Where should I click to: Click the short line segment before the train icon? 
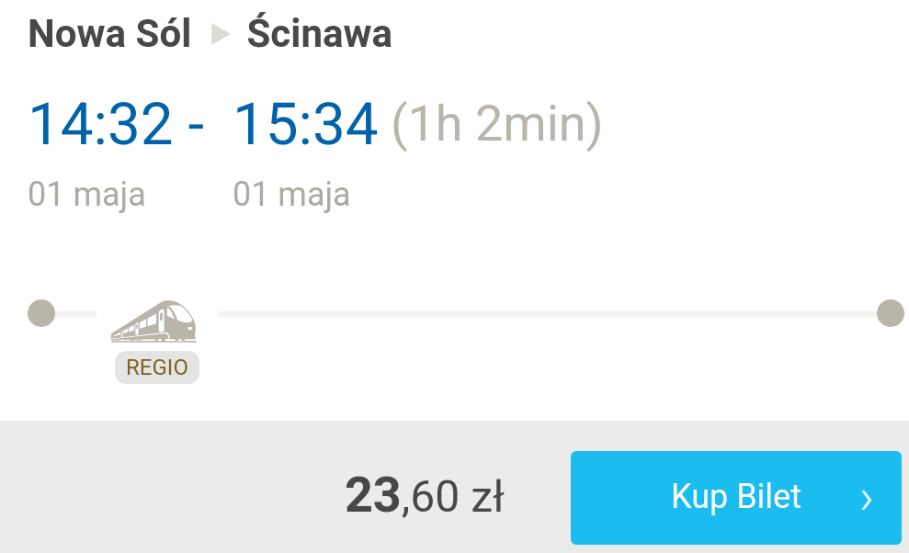[75, 314]
